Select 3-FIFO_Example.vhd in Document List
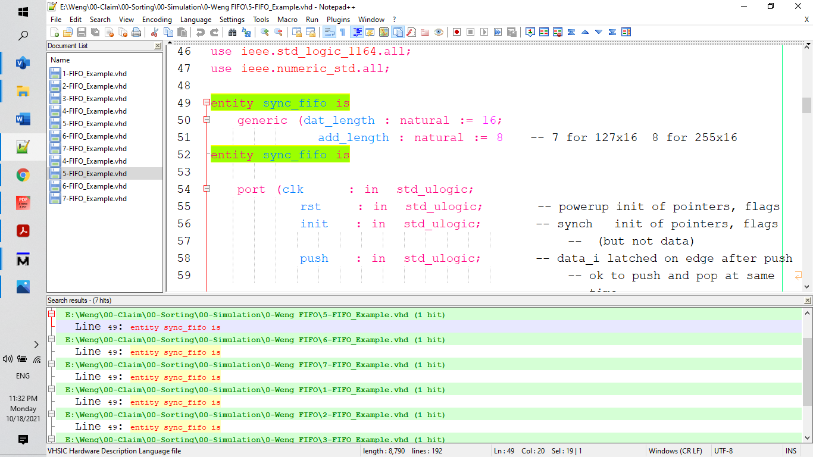813x457 pixels. [94, 99]
